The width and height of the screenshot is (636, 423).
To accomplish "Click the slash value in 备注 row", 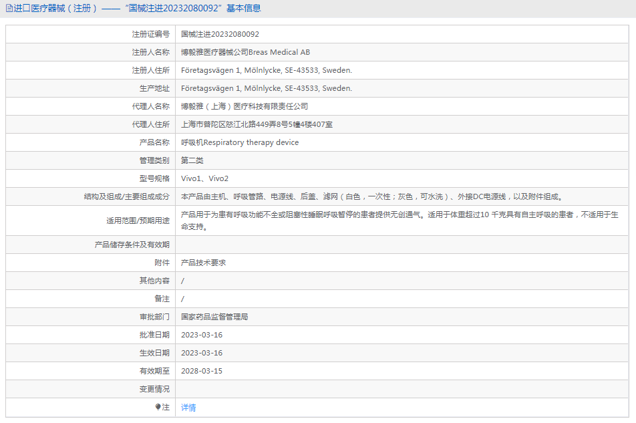I will click(x=182, y=299).
